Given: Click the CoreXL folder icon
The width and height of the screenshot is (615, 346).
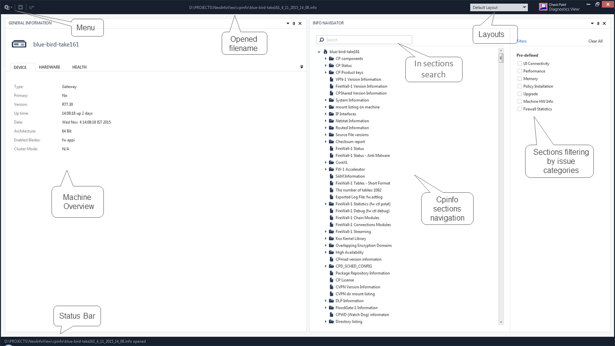Looking at the screenshot, I should (332, 162).
